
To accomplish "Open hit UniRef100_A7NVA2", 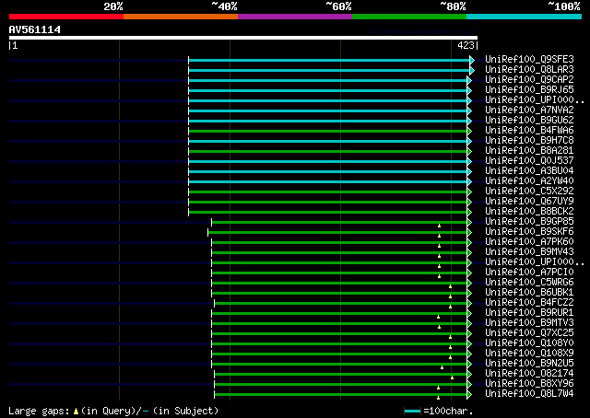I will pos(529,110).
